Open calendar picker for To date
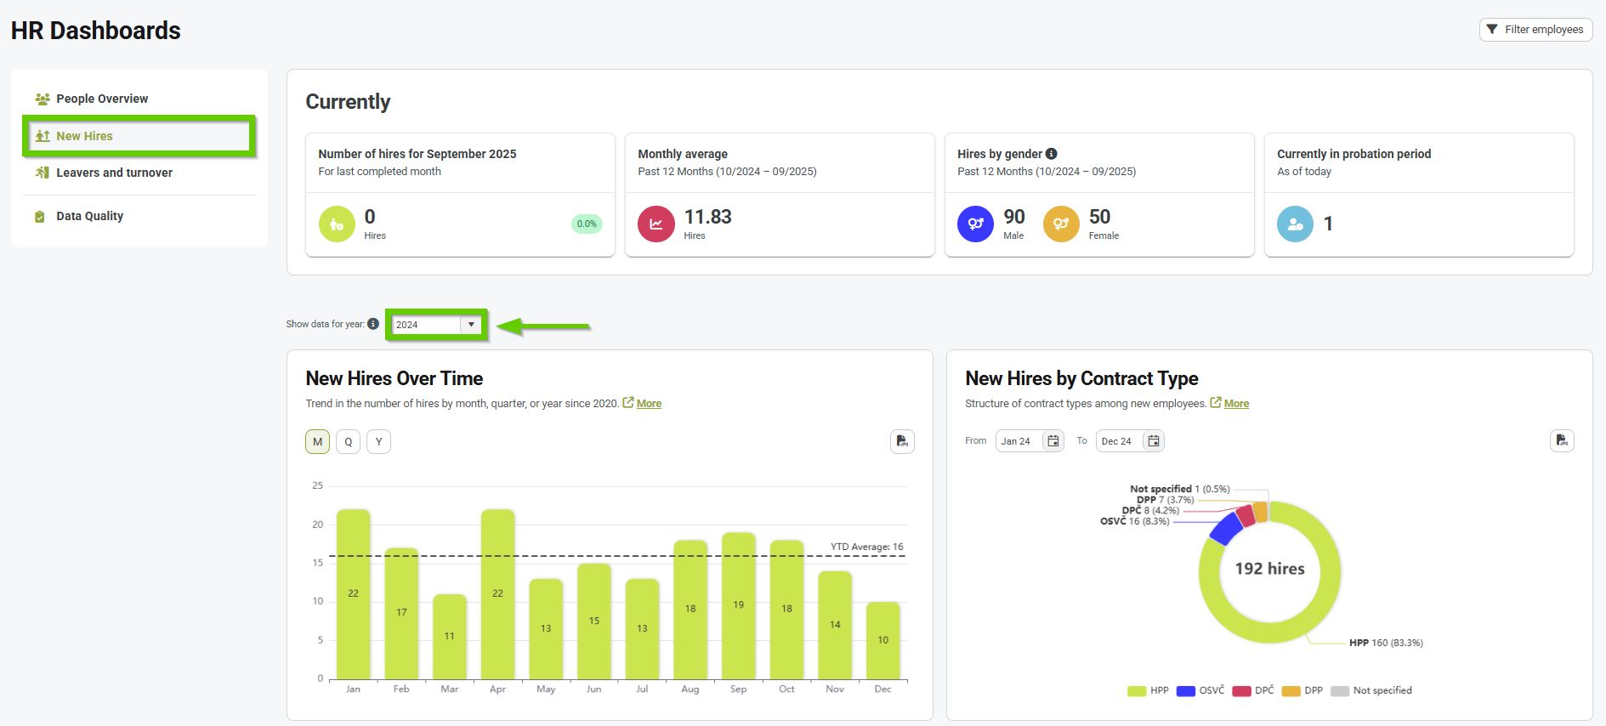Image resolution: width=1606 pixels, height=726 pixels. point(1153,441)
